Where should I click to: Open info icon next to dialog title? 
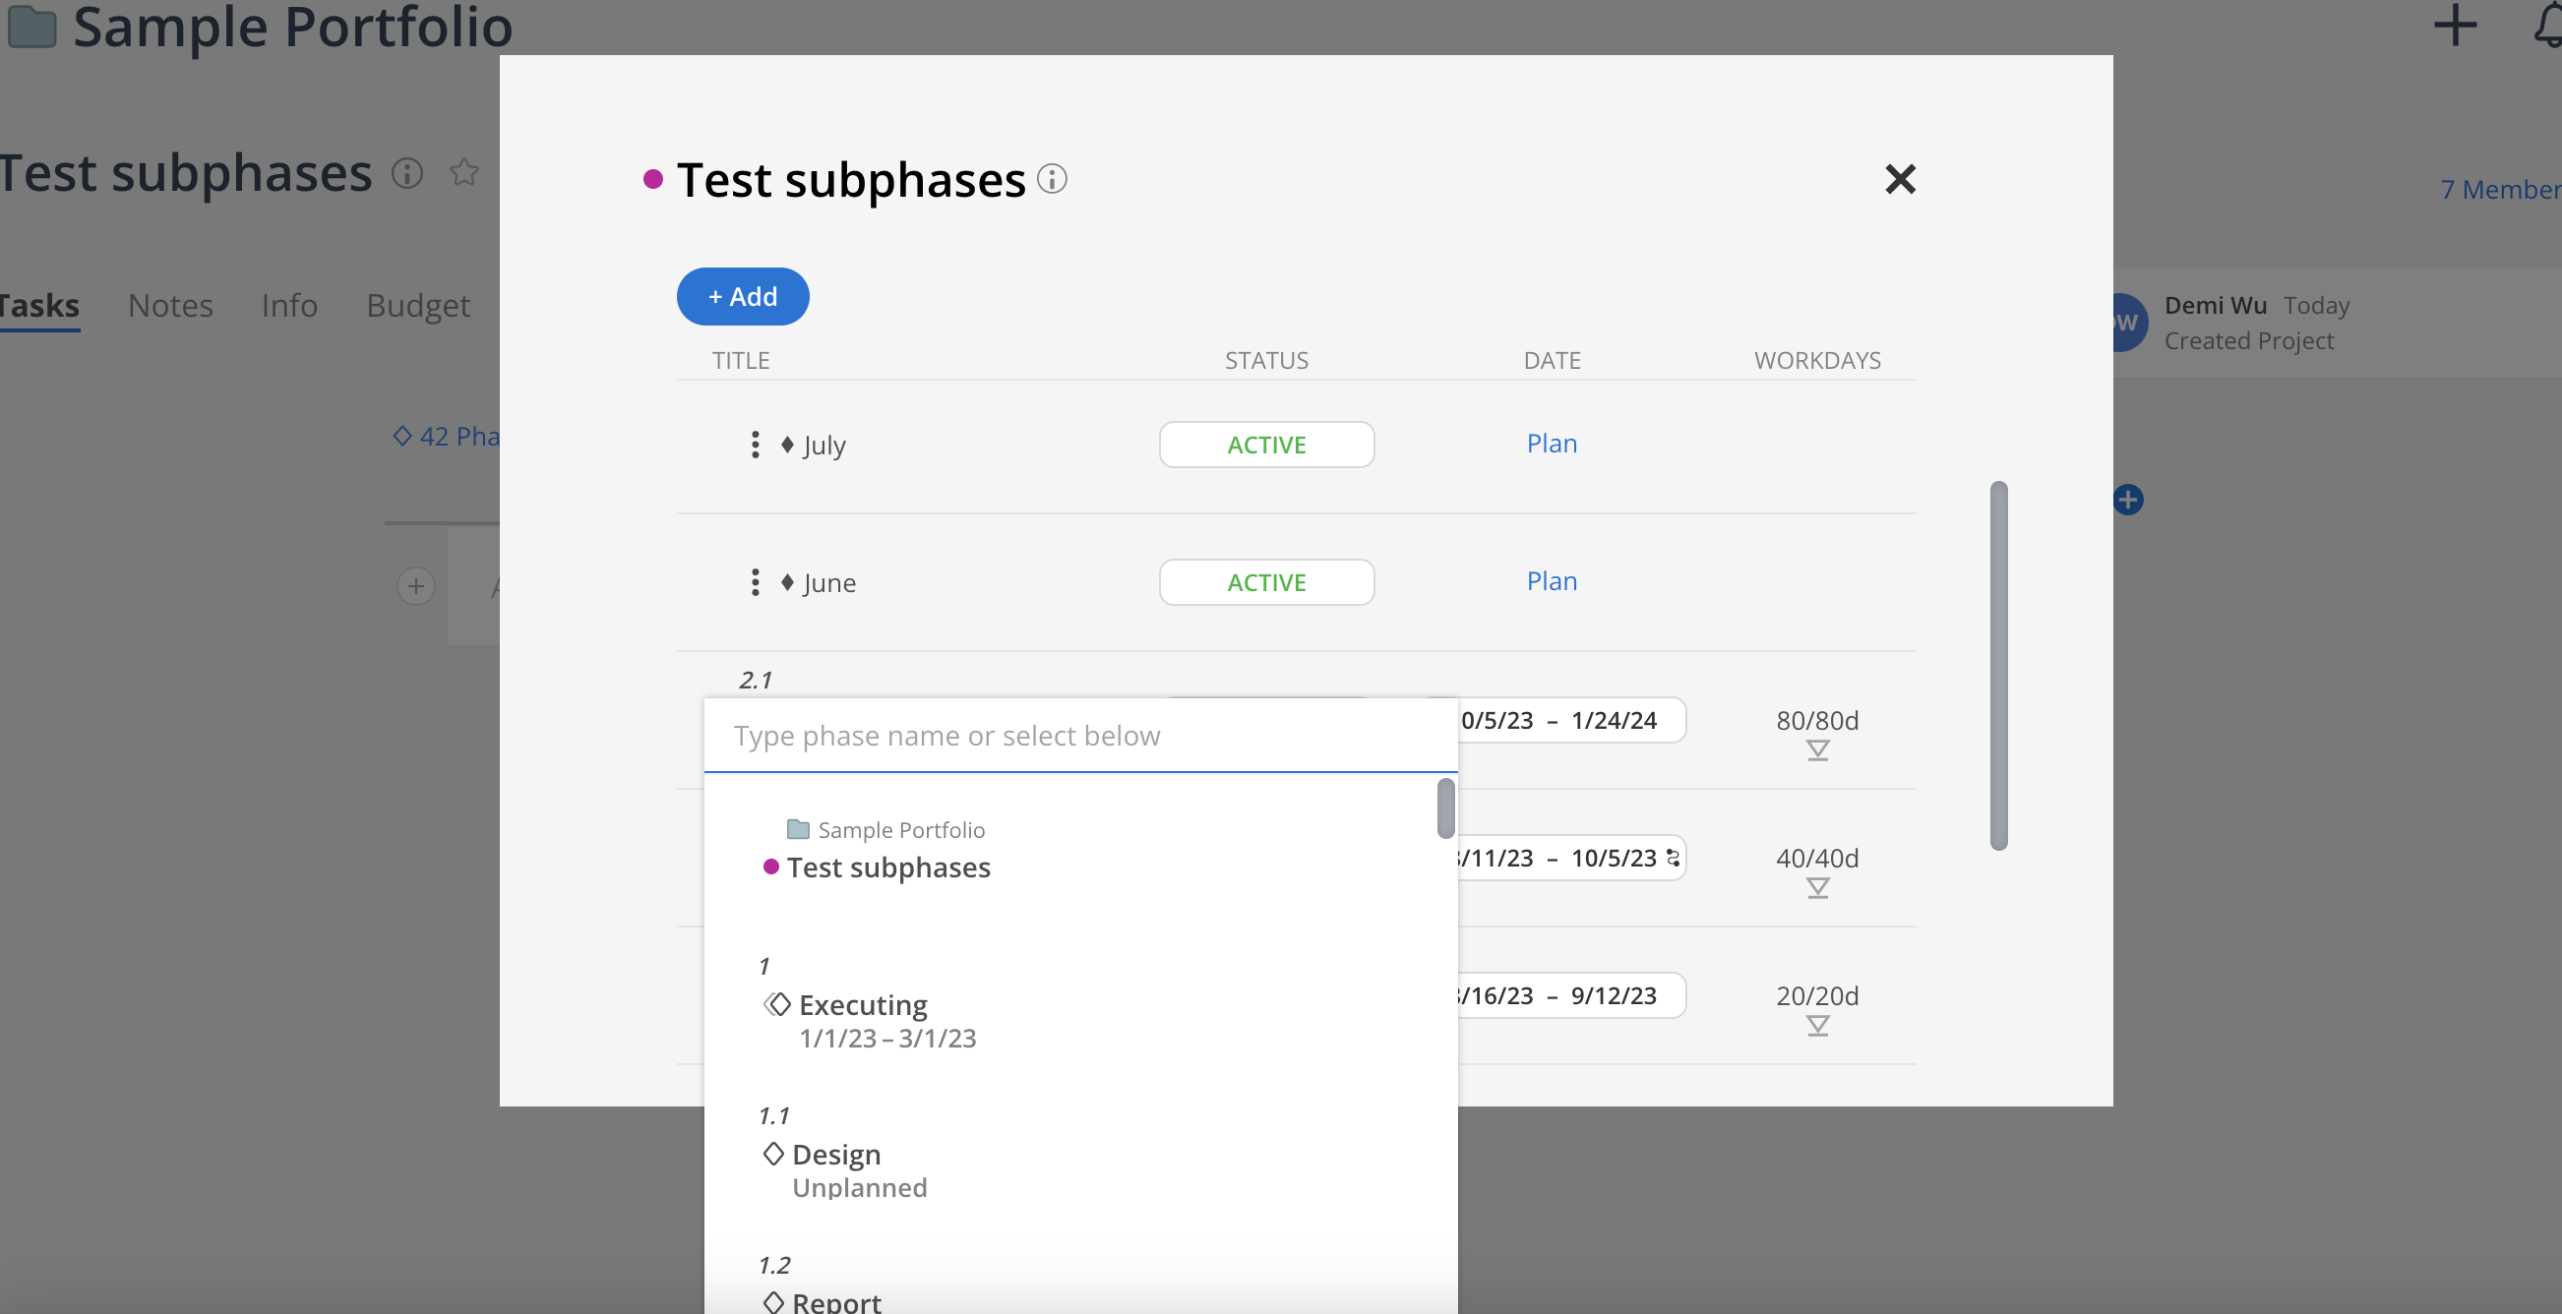[x=1051, y=179]
